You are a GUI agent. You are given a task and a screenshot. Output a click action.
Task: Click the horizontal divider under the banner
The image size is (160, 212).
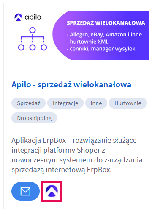(x=80, y=70)
